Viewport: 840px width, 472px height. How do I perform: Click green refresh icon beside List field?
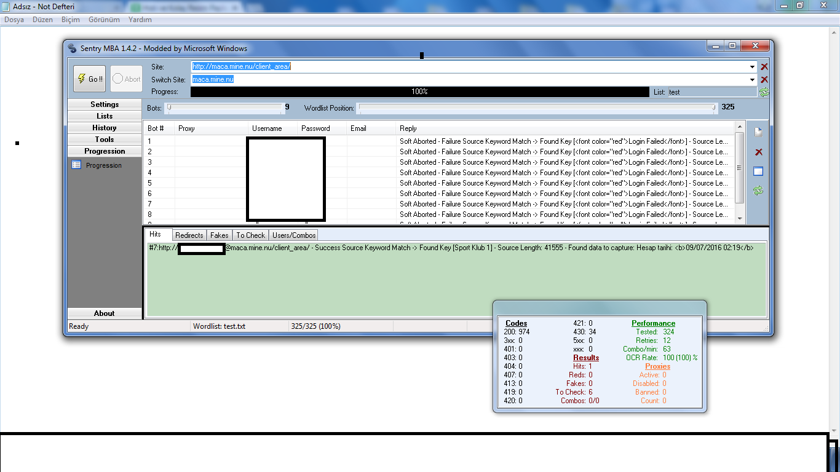(x=764, y=92)
